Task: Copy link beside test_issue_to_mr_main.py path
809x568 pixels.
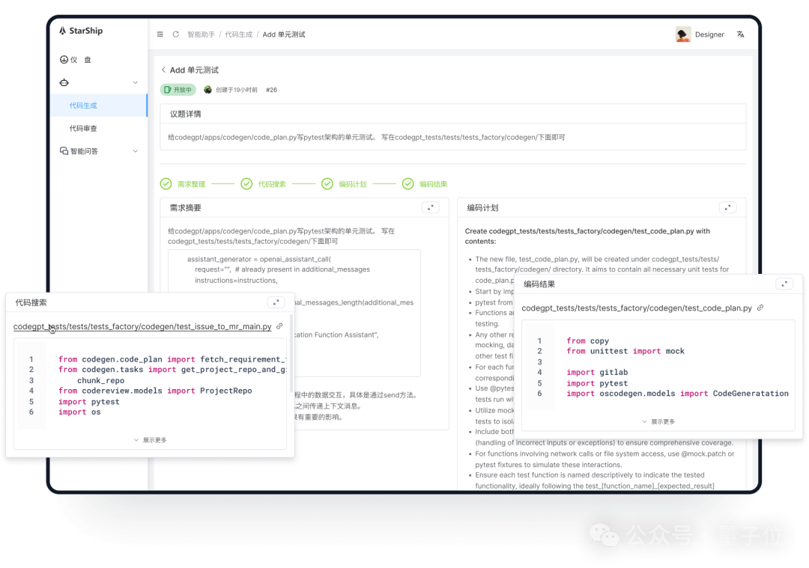Action: pos(279,326)
